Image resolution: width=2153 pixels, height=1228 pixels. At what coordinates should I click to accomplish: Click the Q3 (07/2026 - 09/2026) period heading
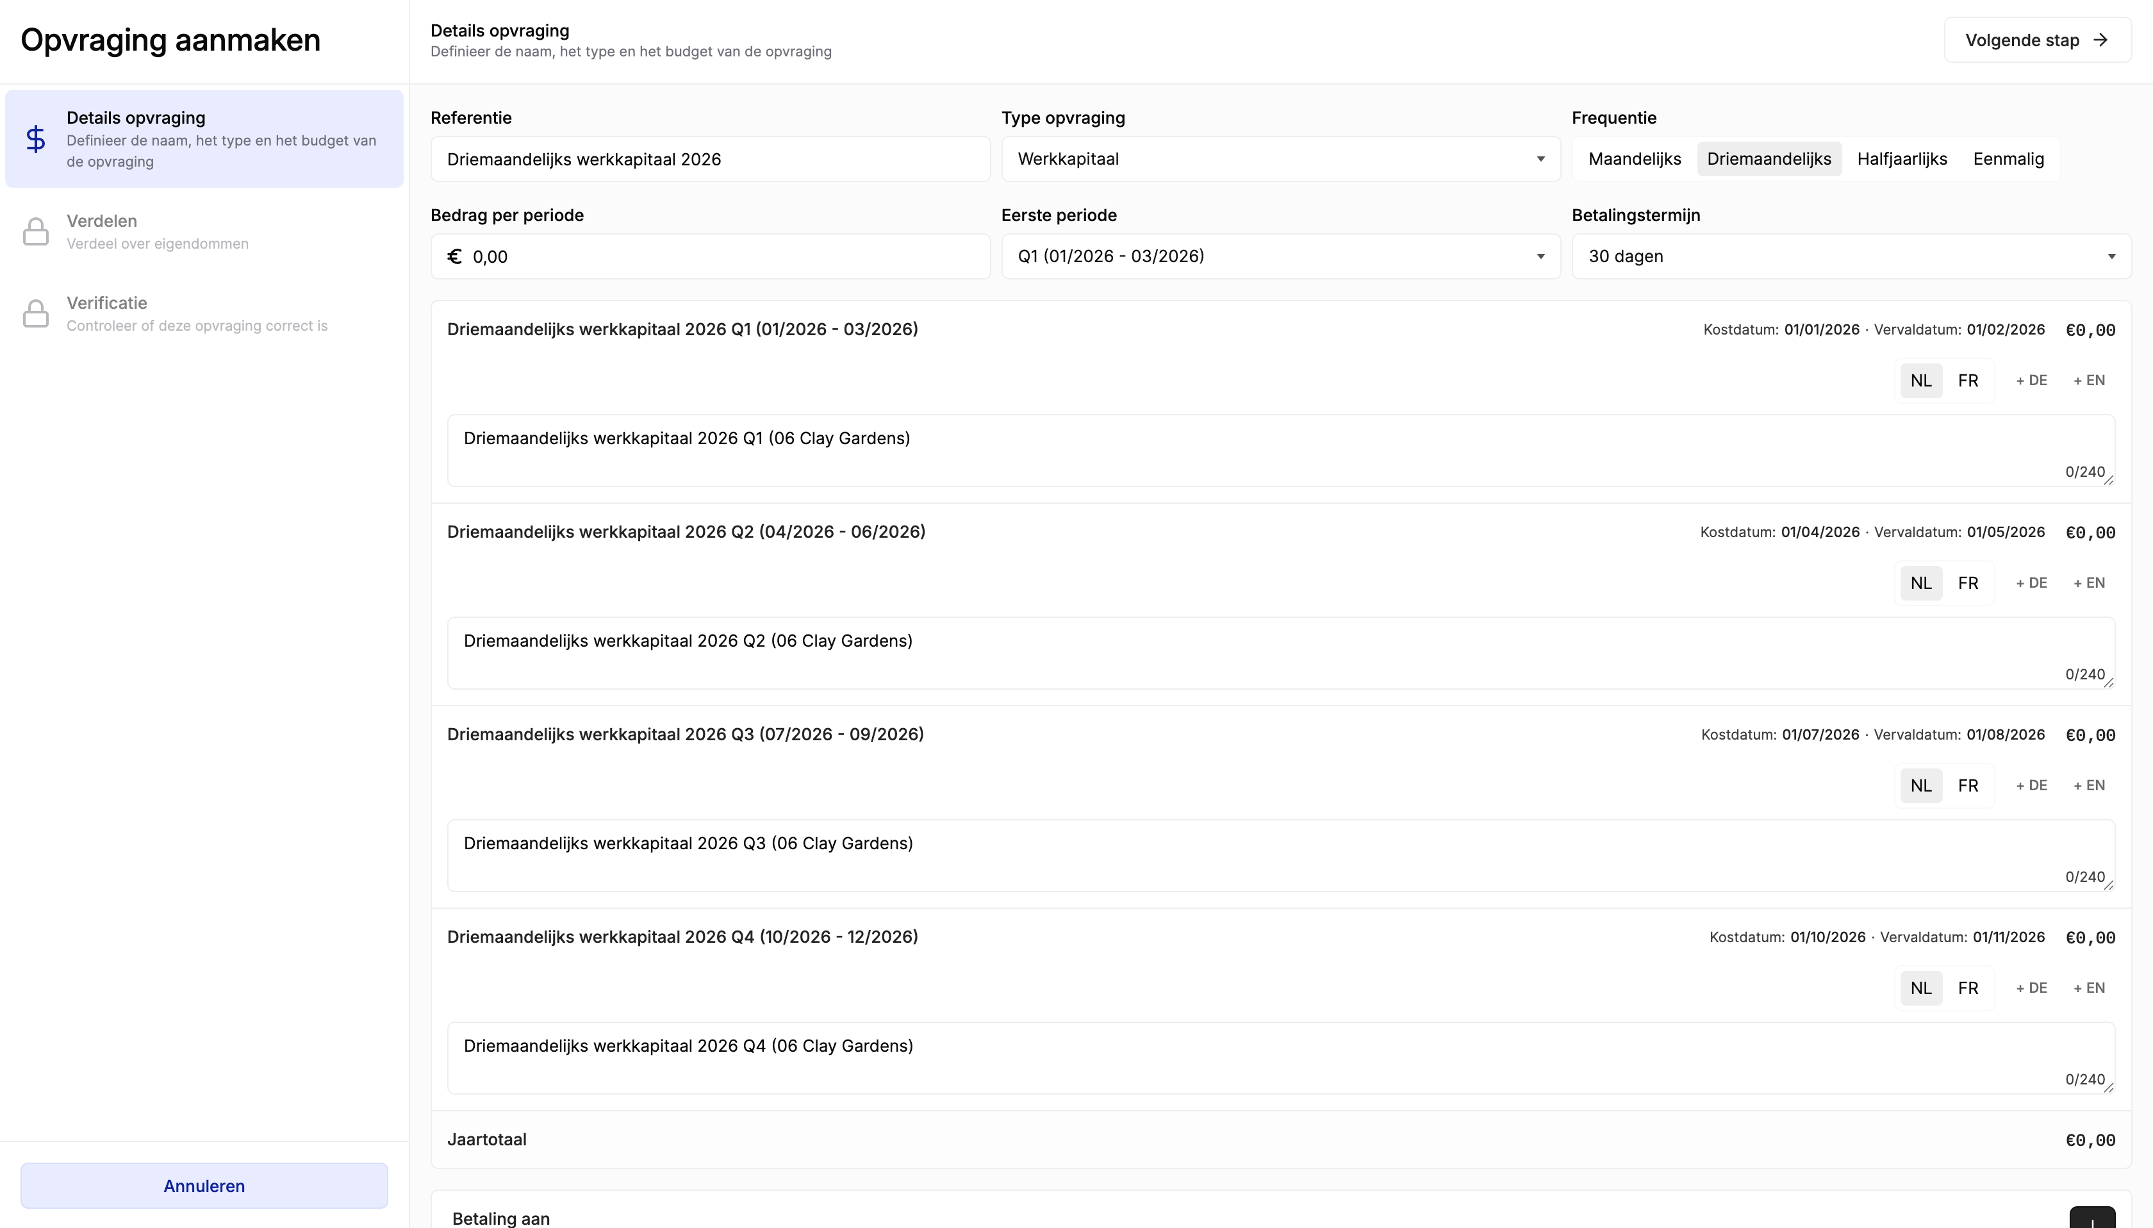[x=686, y=734]
